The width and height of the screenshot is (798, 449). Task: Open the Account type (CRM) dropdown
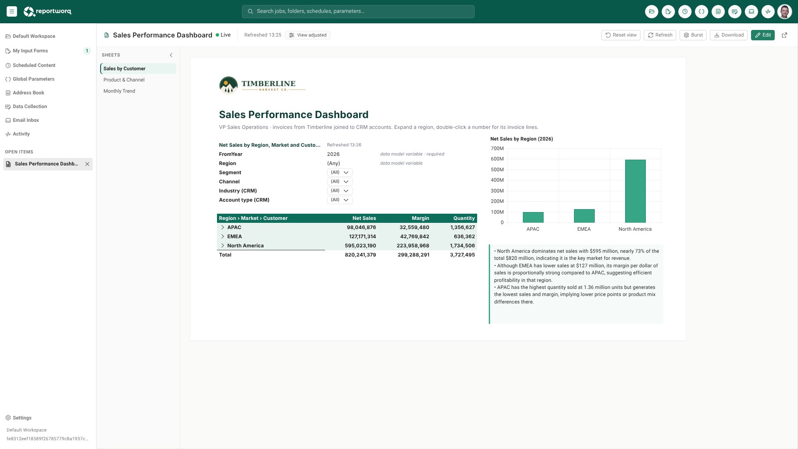click(x=340, y=200)
